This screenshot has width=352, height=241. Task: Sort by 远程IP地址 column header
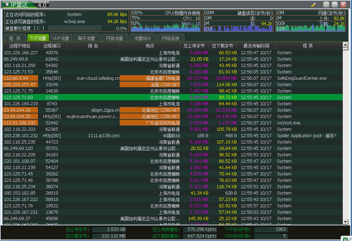[x=20, y=46]
